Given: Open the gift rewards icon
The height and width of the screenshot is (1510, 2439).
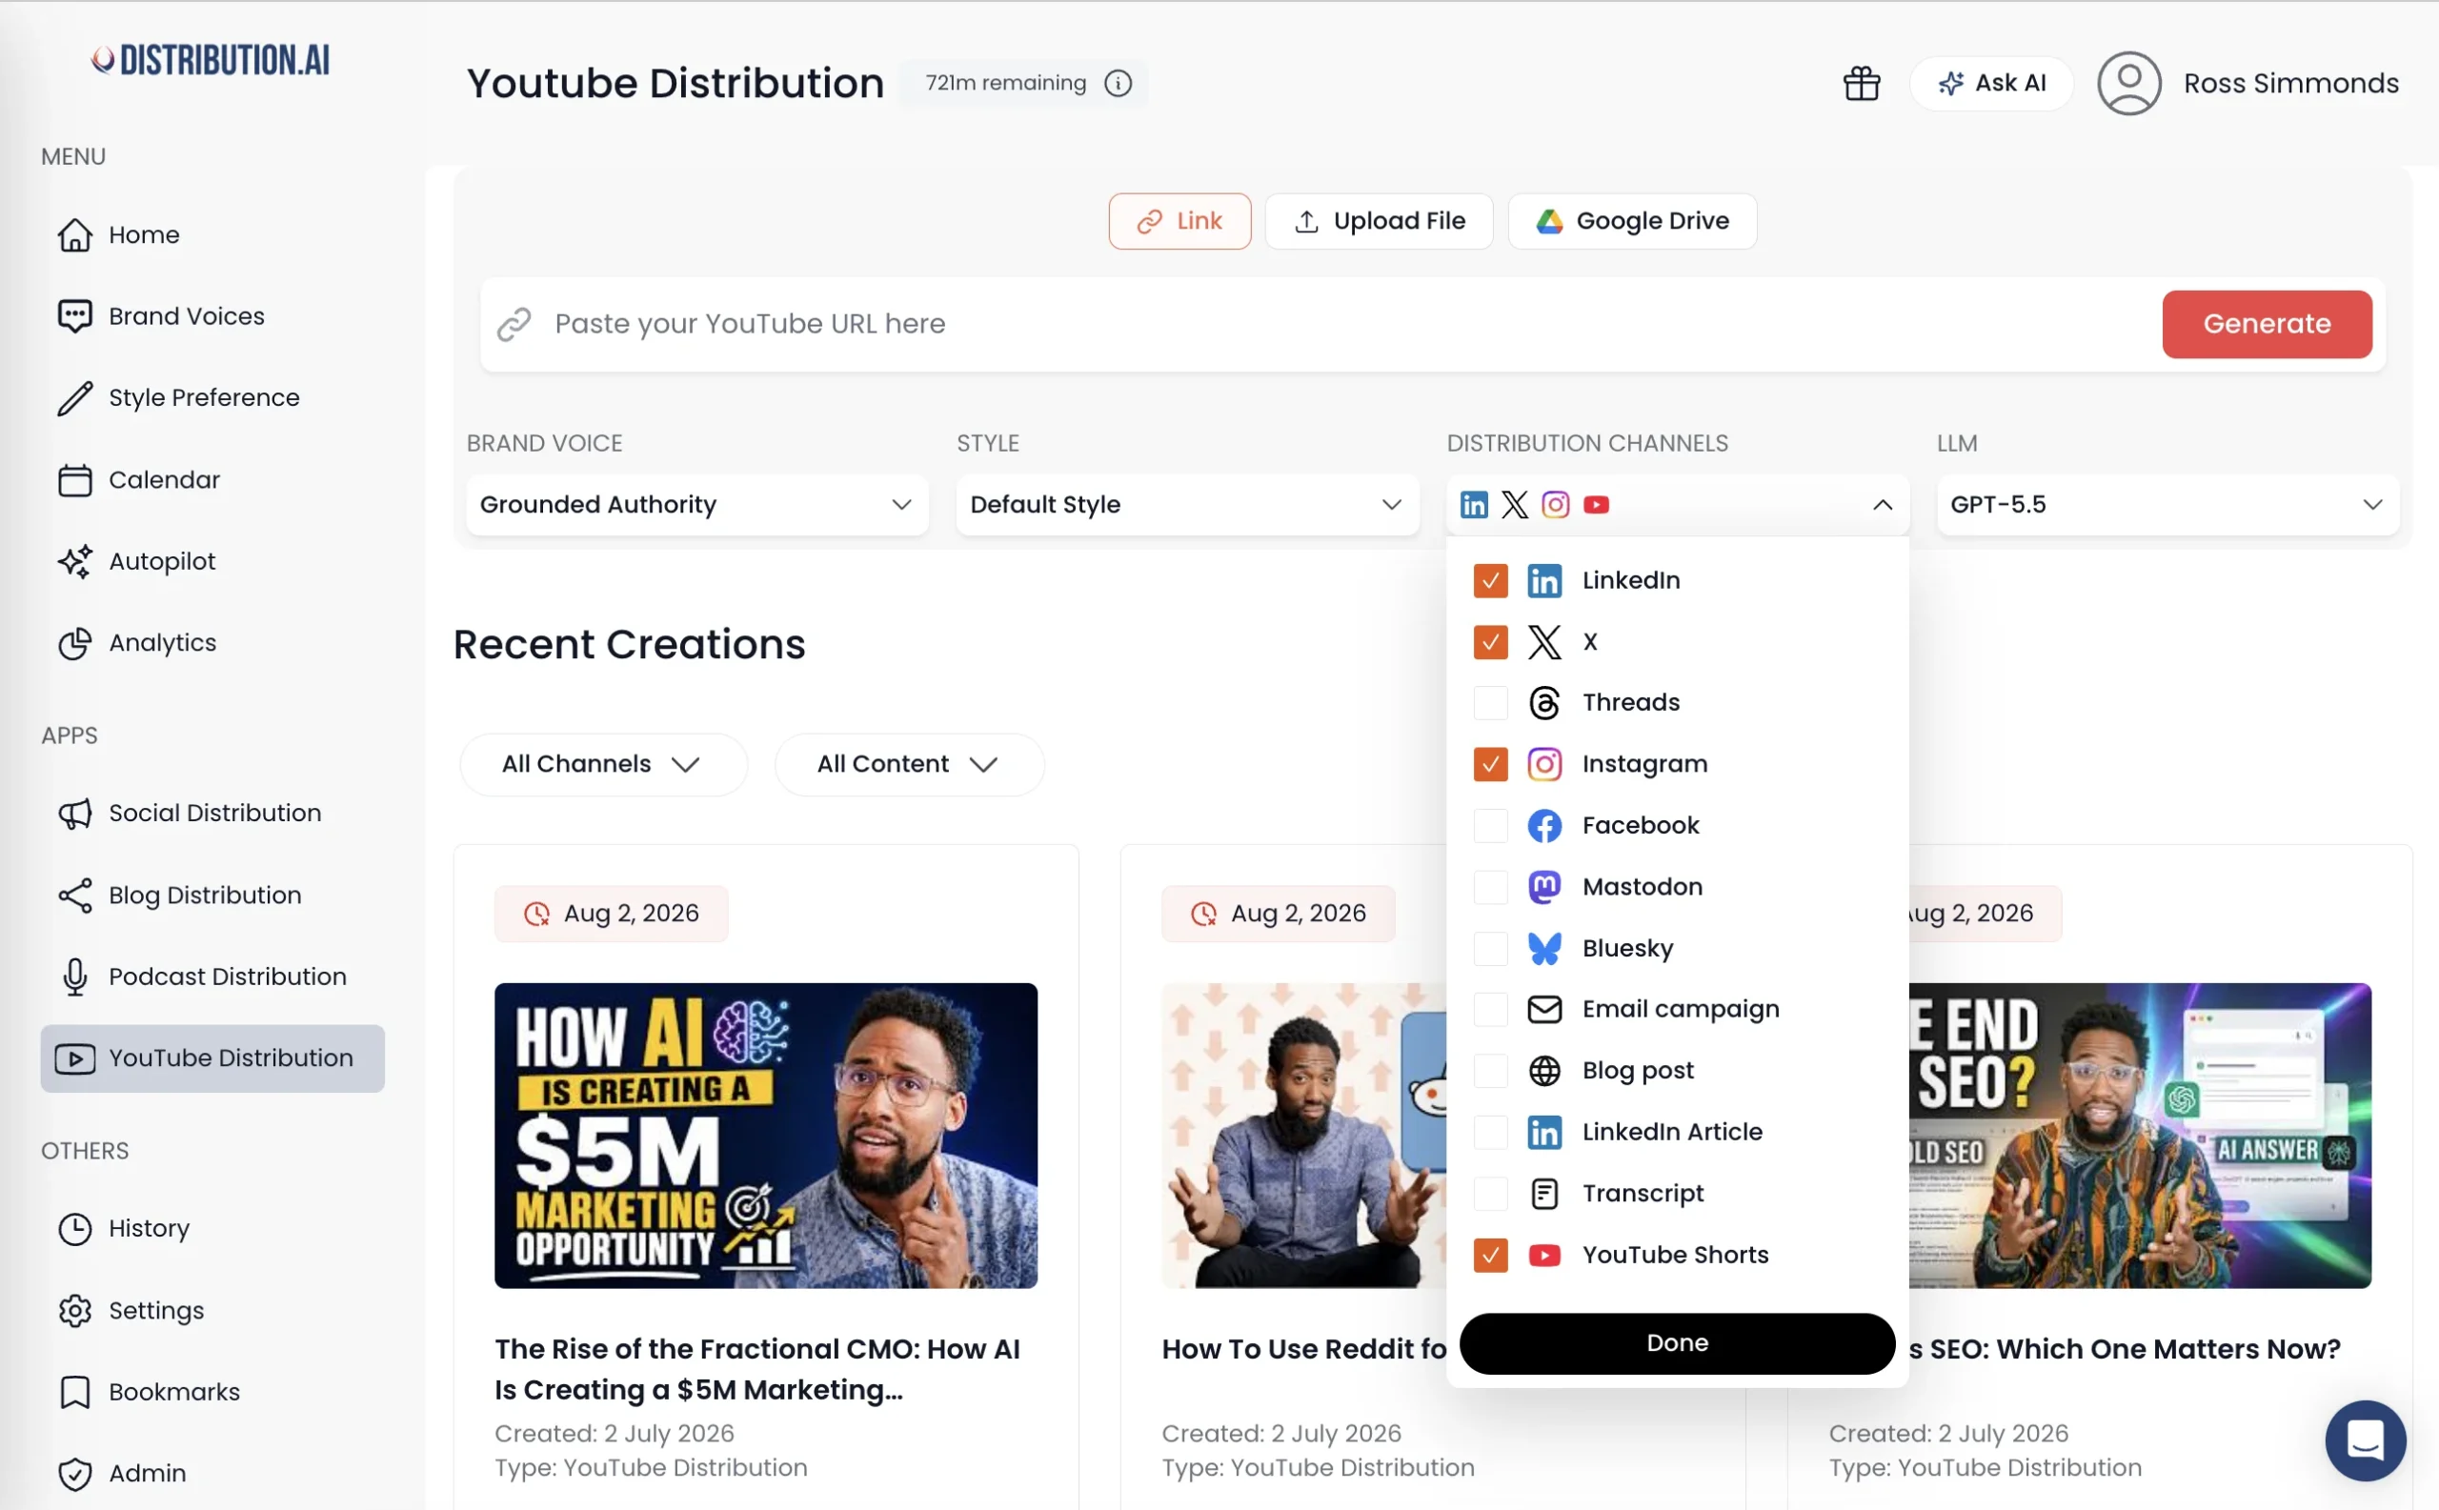Looking at the screenshot, I should (x=1862, y=83).
